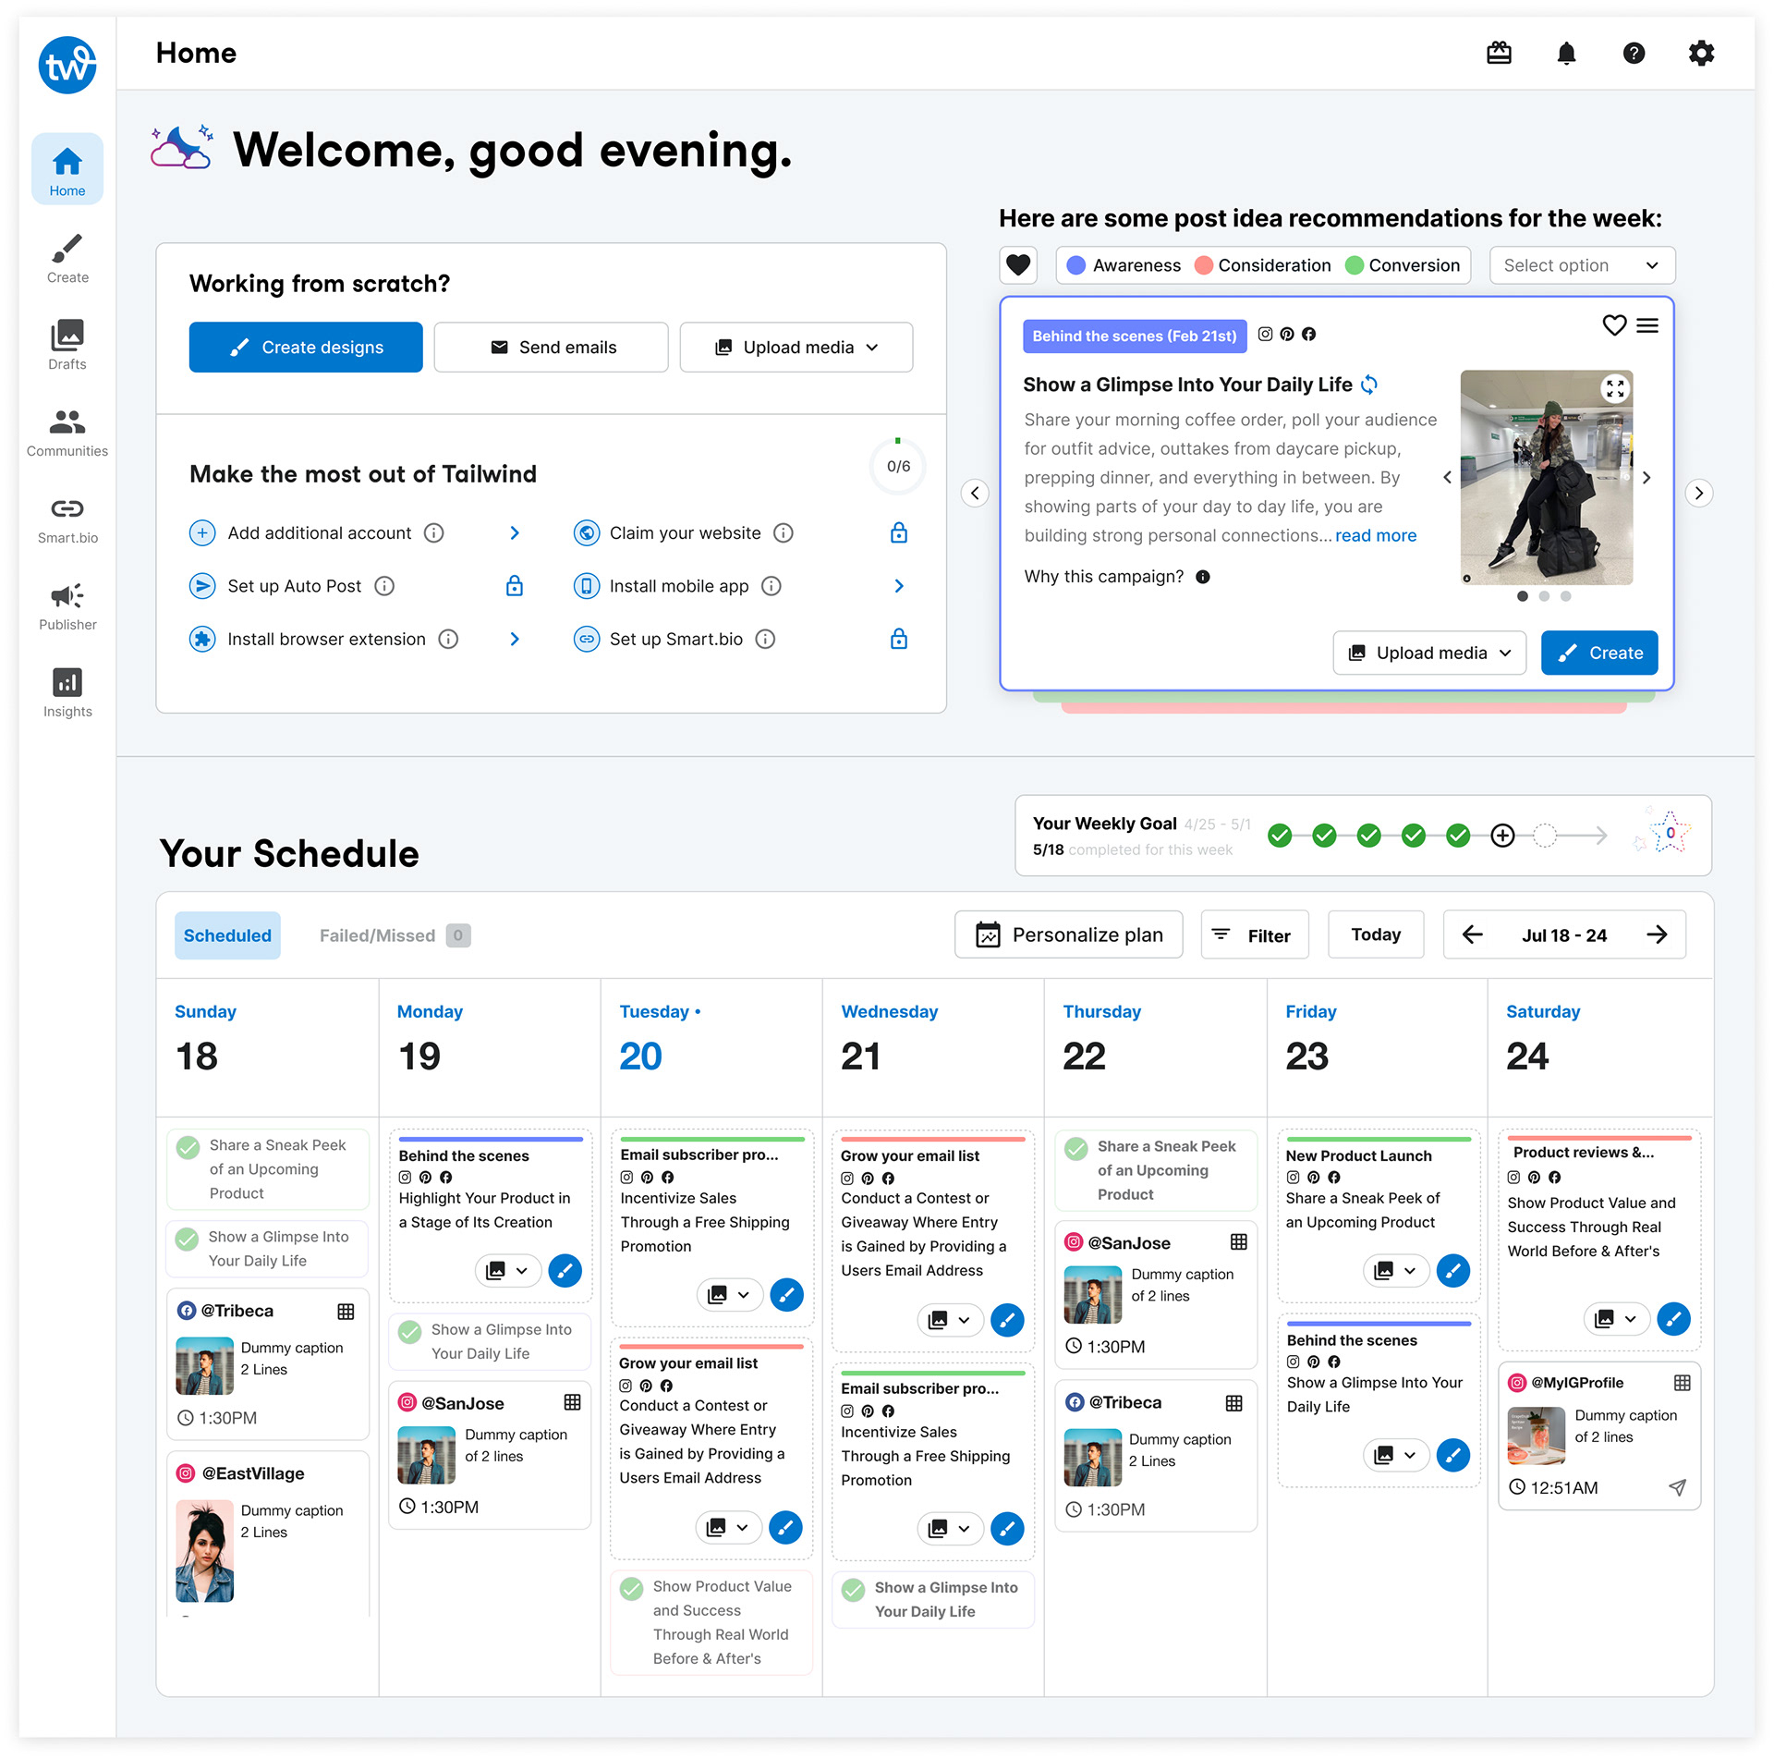Image resolution: width=1774 pixels, height=1759 pixels.
Task: Click the read more link
Action: coord(1375,536)
